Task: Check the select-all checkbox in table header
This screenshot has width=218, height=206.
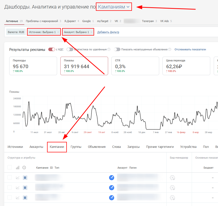Action: [x=10, y=167]
